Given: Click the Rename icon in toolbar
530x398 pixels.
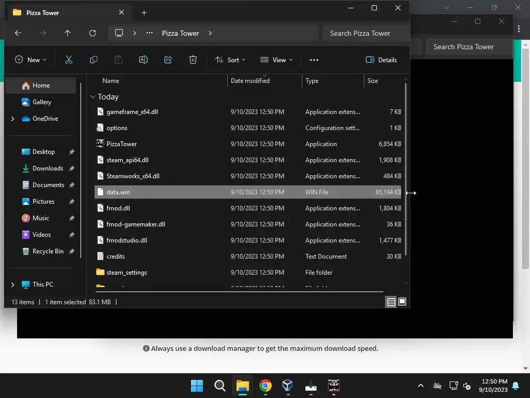Looking at the screenshot, I should point(143,60).
